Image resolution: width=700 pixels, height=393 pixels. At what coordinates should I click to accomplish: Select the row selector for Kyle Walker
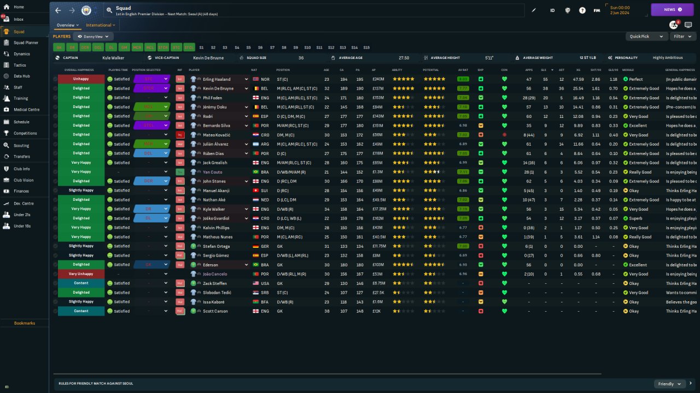pos(55,209)
